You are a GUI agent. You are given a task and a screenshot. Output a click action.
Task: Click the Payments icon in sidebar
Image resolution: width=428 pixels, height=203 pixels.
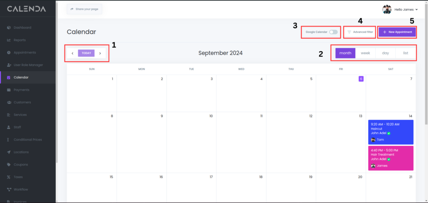click(x=9, y=90)
